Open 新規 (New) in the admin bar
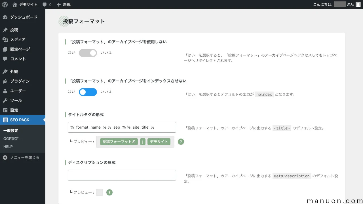 (x=64, y=4)
